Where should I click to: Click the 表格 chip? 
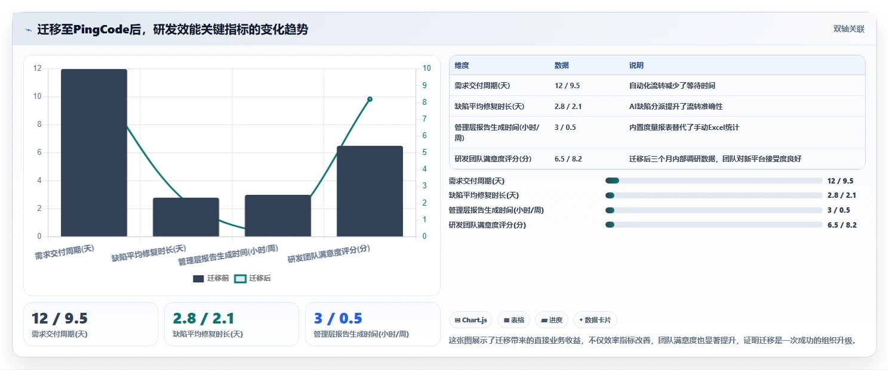tap(513, 320)
